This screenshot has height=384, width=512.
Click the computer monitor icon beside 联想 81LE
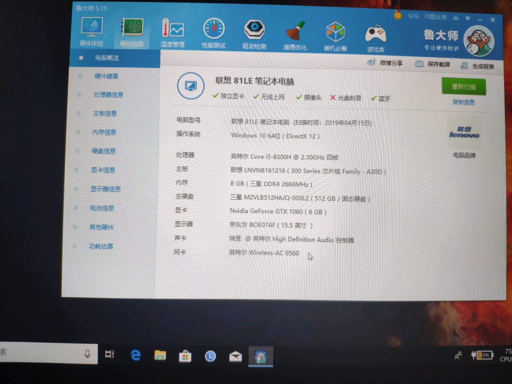click(191, 86)
